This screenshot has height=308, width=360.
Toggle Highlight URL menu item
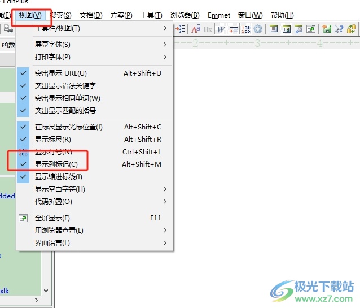pos(95,73)
